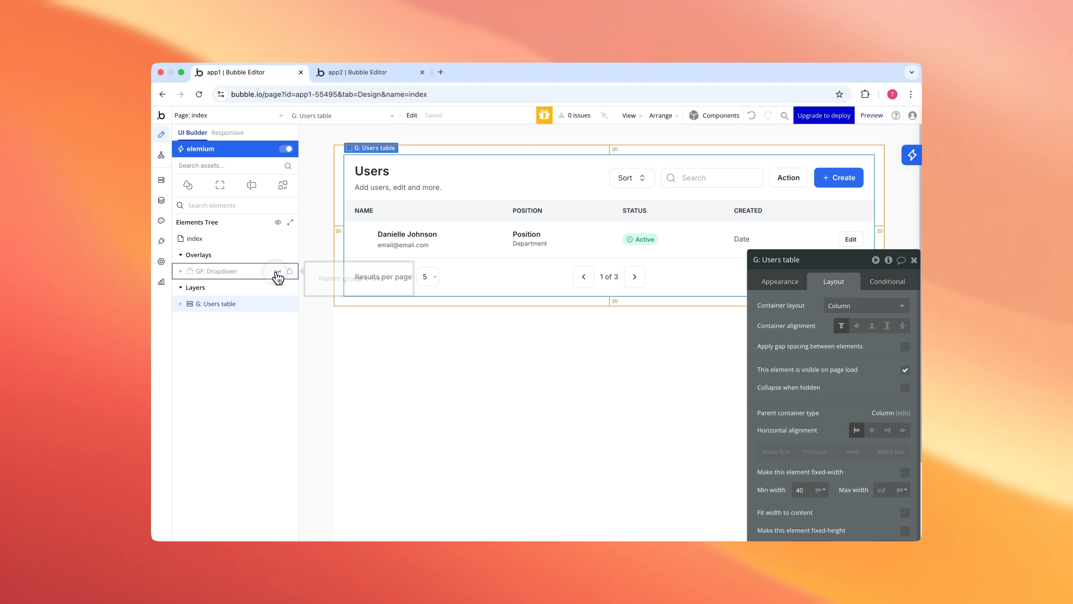This screenshot has height=604, width=1073.
Task: Check Fit width to content
Action: click(905, 513)
